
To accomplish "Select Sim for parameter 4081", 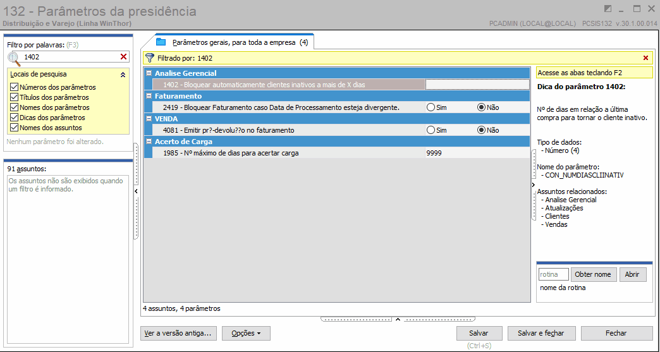I will (x=431, y=130).
